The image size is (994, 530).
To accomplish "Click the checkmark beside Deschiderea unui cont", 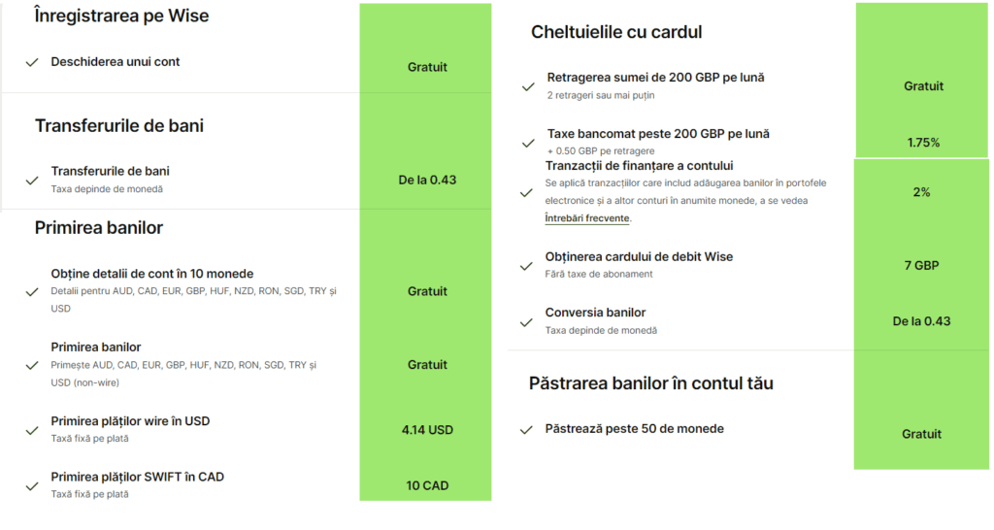I will point(31,62).
